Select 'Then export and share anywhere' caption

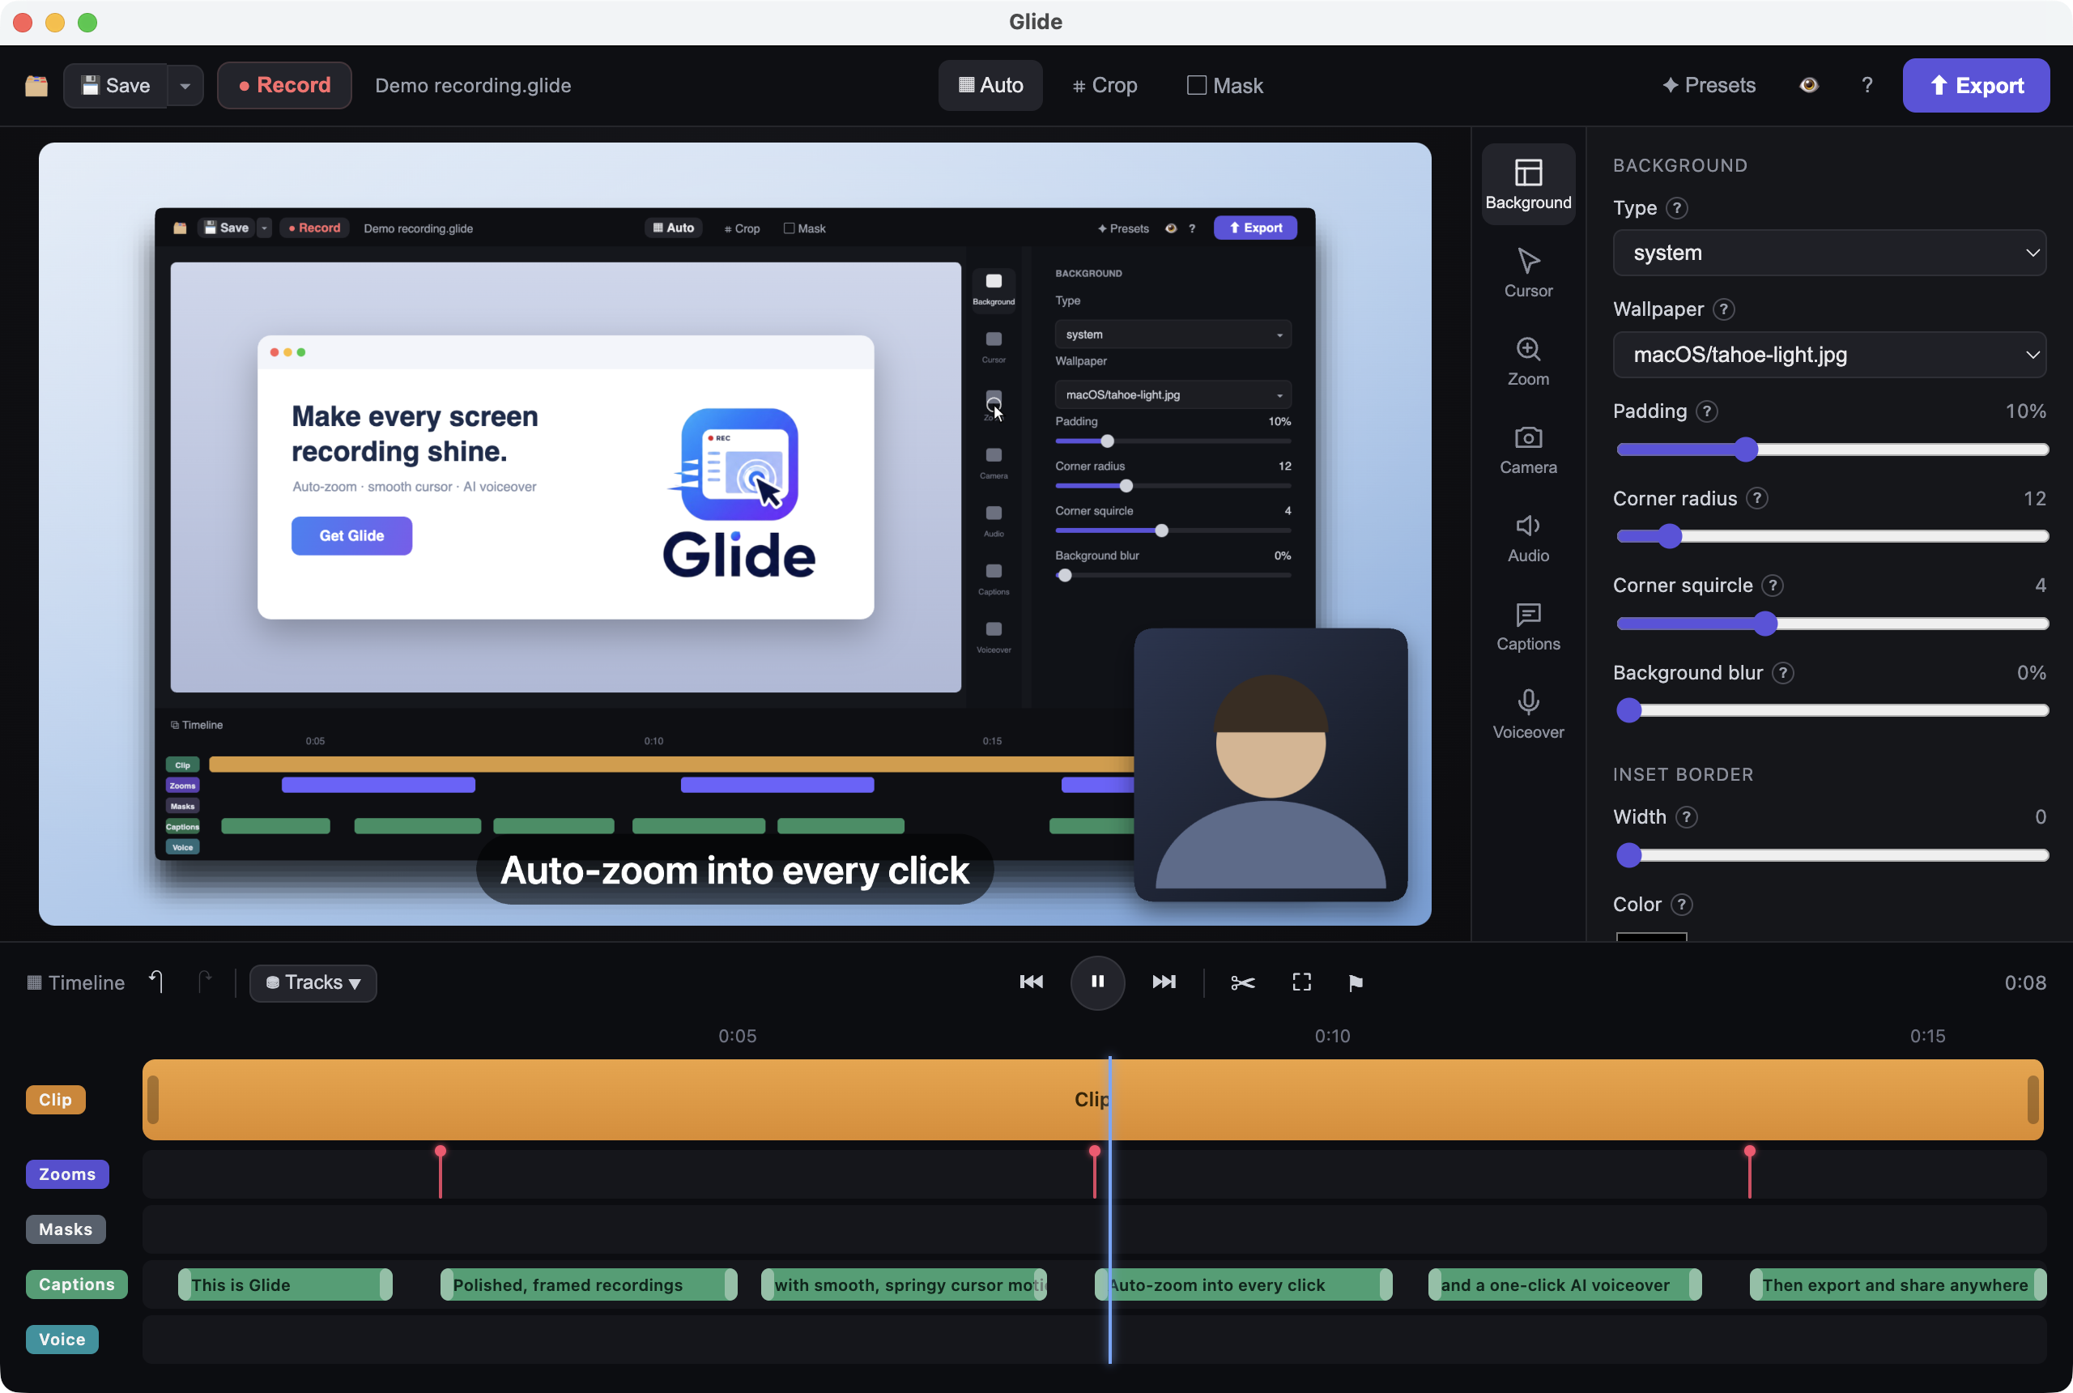[1898, 1284]
